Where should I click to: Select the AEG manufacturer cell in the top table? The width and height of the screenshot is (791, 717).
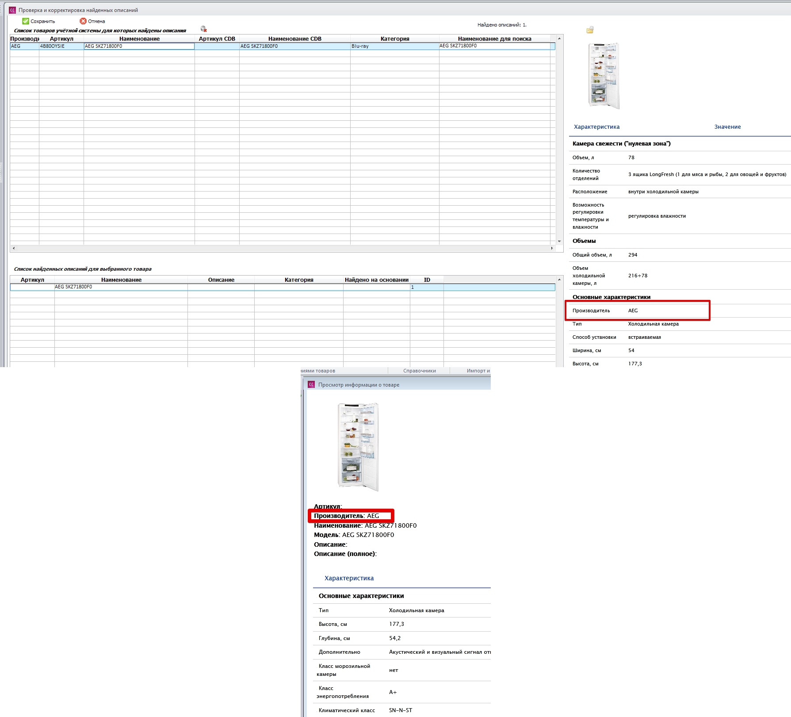click(x=24, y=46)
